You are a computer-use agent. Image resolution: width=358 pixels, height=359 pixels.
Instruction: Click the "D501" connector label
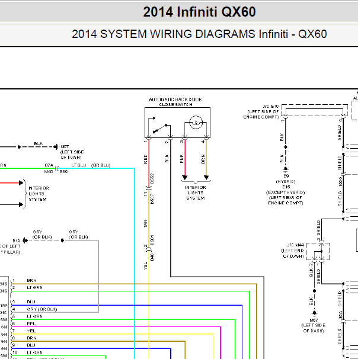tap(152, 240)
